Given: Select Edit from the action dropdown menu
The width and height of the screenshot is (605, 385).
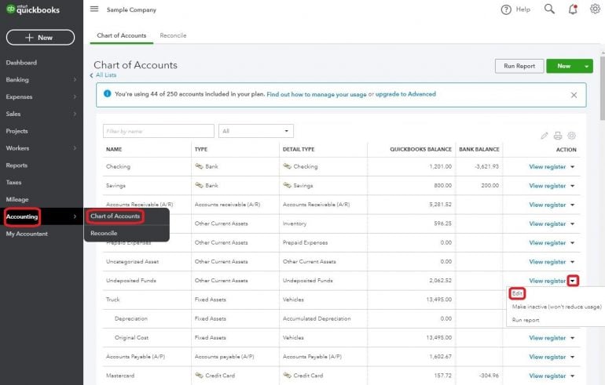Looking at the screenshot, I should click(517, 293).
